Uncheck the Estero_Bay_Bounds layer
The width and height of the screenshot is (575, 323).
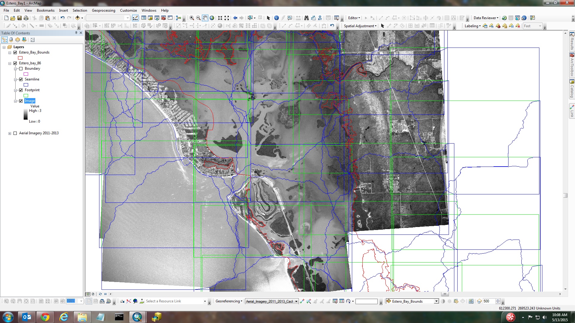pyautogui.click(x=15, y=52)
